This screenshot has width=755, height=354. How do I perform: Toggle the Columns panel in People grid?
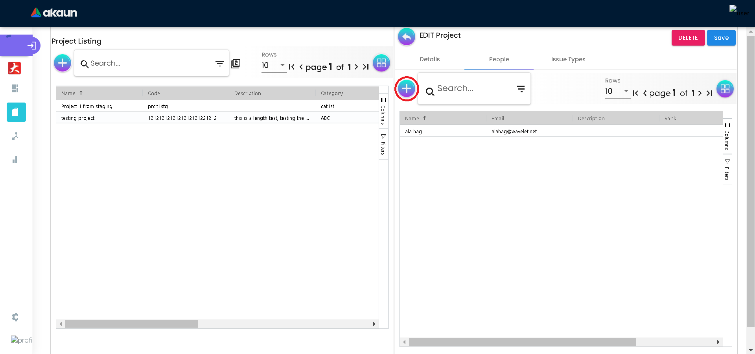tap(727, 136)
